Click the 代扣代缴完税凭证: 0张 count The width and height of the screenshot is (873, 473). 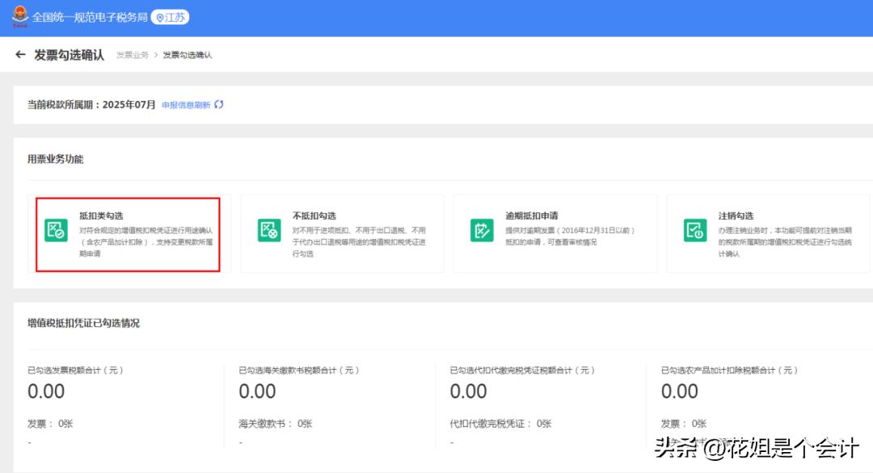500,424
